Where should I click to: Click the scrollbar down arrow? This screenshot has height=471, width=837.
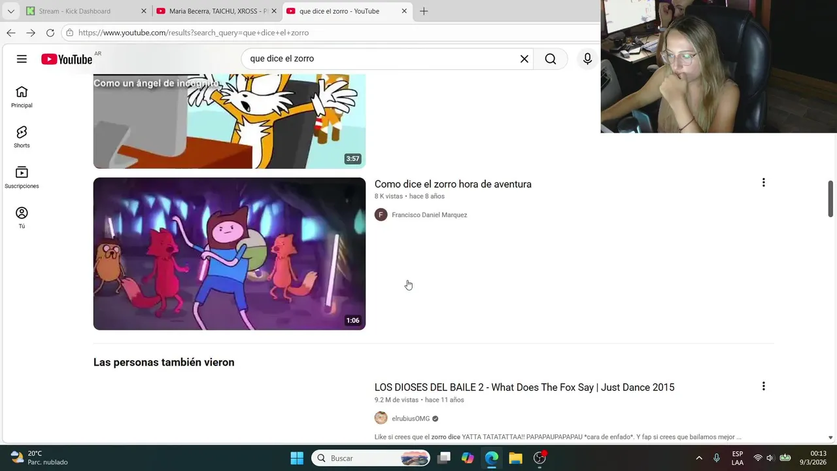click(x=830, y=438)
